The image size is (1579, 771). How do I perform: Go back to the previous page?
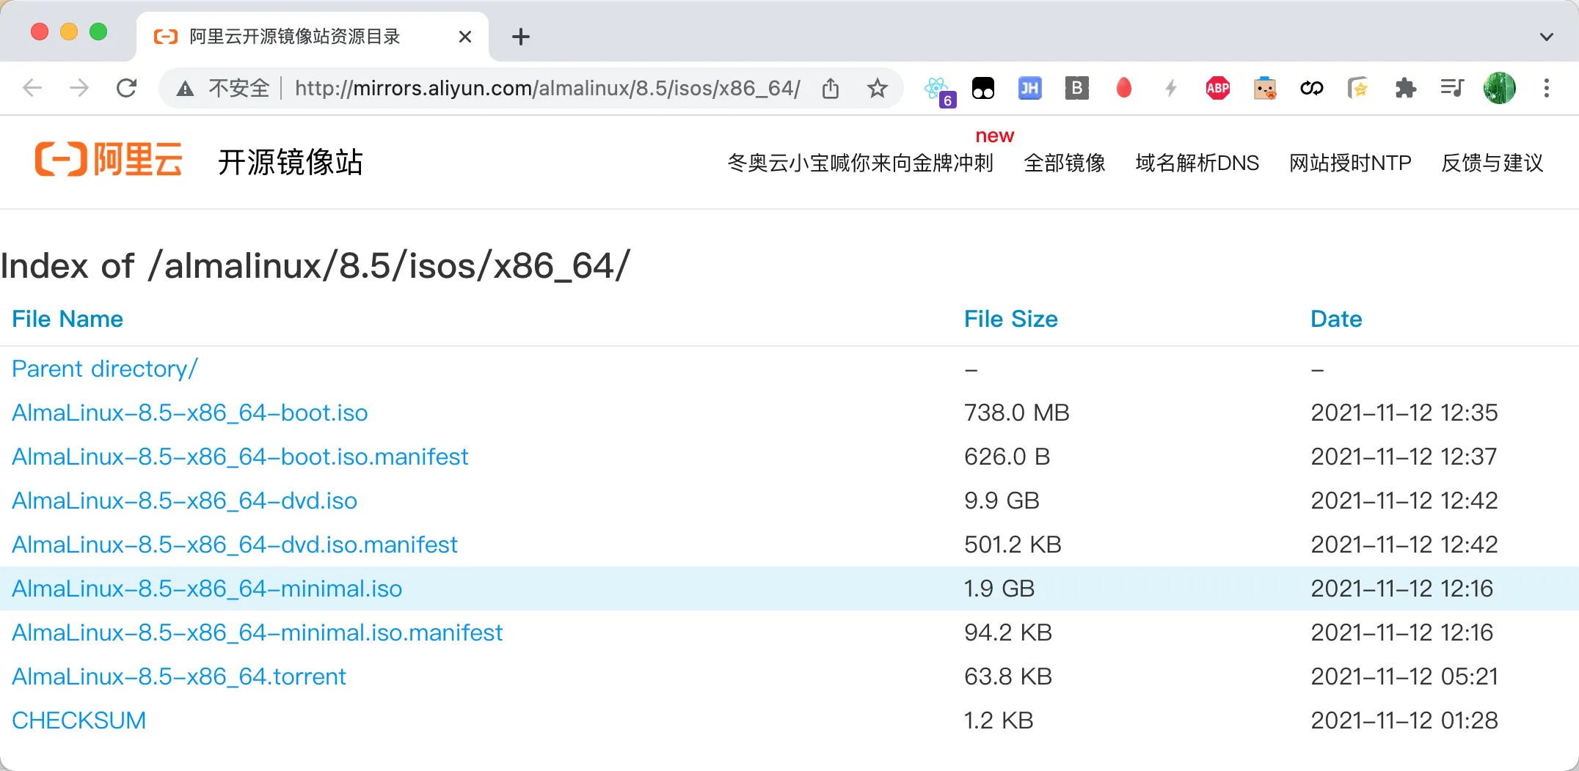point(32,89)
